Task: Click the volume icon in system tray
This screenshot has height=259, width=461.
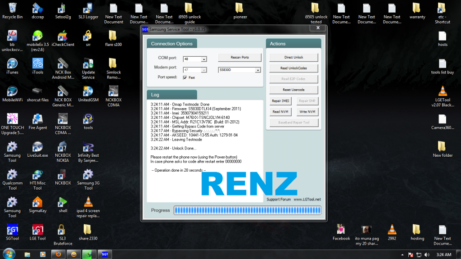Action: [x=427, y=254]
